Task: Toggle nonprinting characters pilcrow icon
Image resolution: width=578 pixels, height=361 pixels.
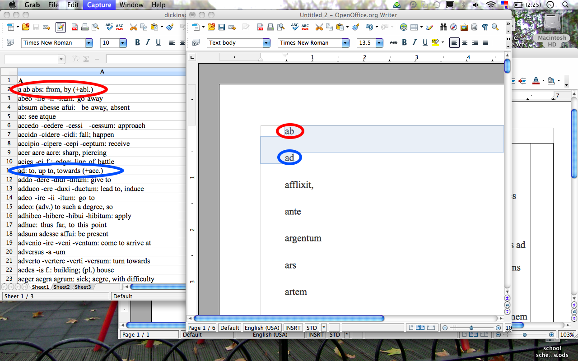Action: [x=485, y=27]
